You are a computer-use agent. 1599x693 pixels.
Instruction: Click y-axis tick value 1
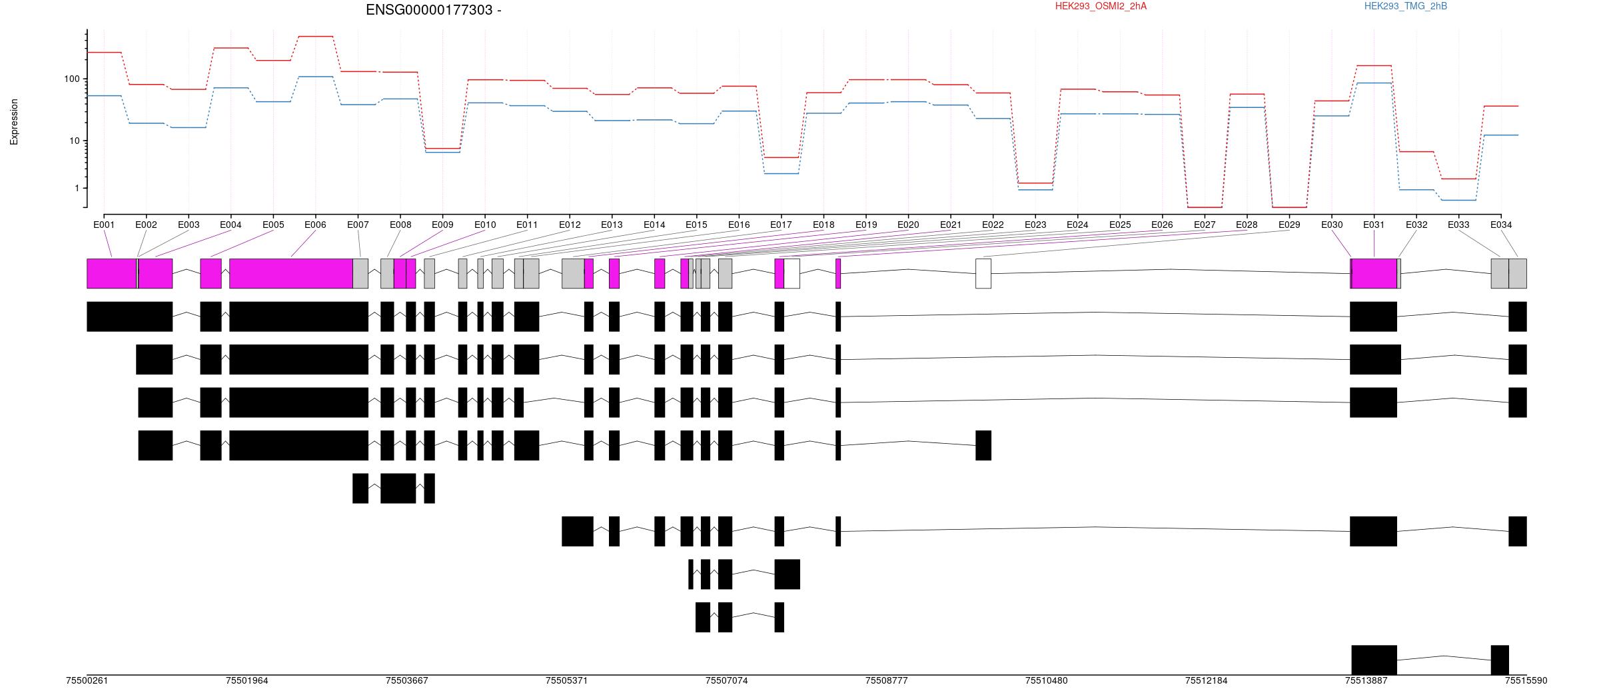77,188
